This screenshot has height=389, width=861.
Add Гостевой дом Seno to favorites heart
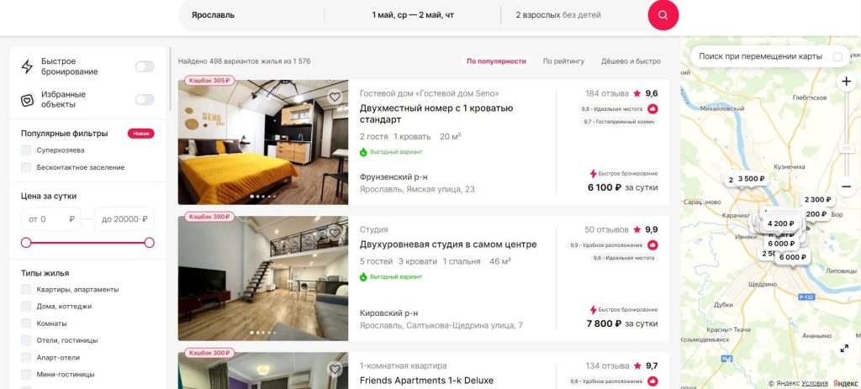click(335, 97)
